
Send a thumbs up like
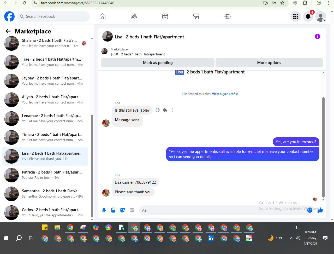320,210
